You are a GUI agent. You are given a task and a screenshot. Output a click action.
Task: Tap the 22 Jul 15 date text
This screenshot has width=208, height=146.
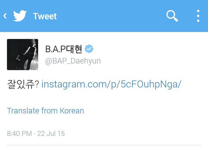click(51, 134)
